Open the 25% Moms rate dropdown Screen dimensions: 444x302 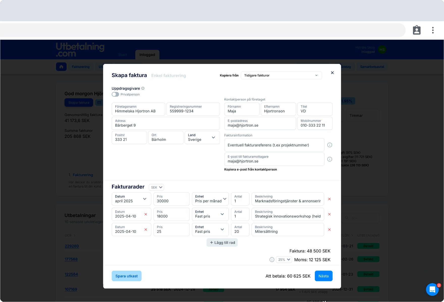pos(284,260)
